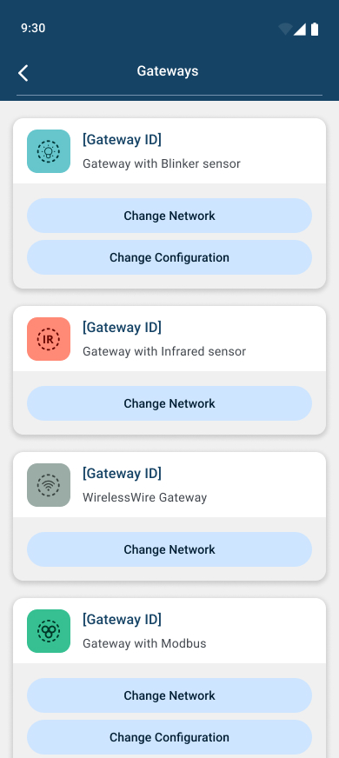Change Network for the Modbus gateway

(169, 695)
